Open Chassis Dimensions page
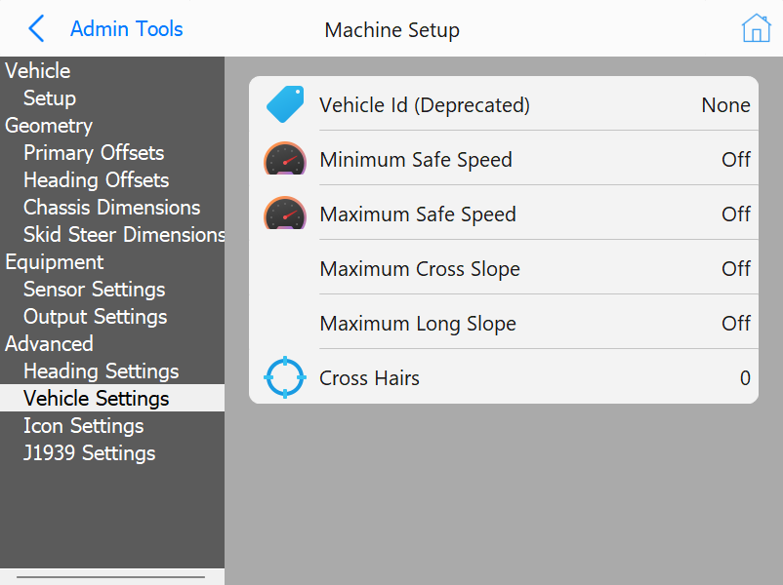 coord(112,208)
